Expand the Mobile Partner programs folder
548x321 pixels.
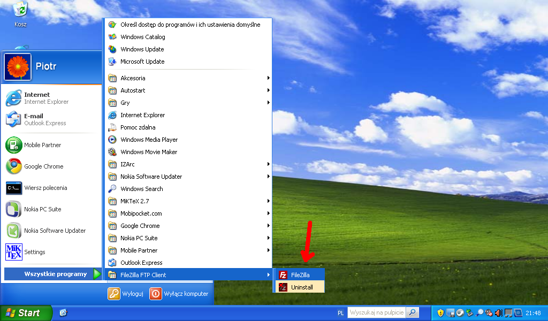pos(189,250)
